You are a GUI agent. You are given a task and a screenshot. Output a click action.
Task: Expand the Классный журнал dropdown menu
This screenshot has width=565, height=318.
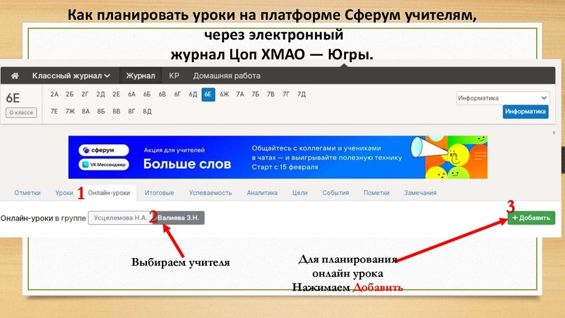[x=71, y=76]
